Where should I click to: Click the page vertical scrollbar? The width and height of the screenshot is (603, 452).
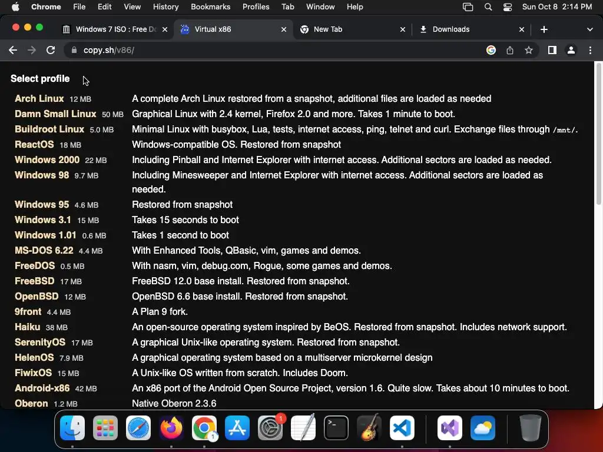pyautogui.click(x=598, y=135)
